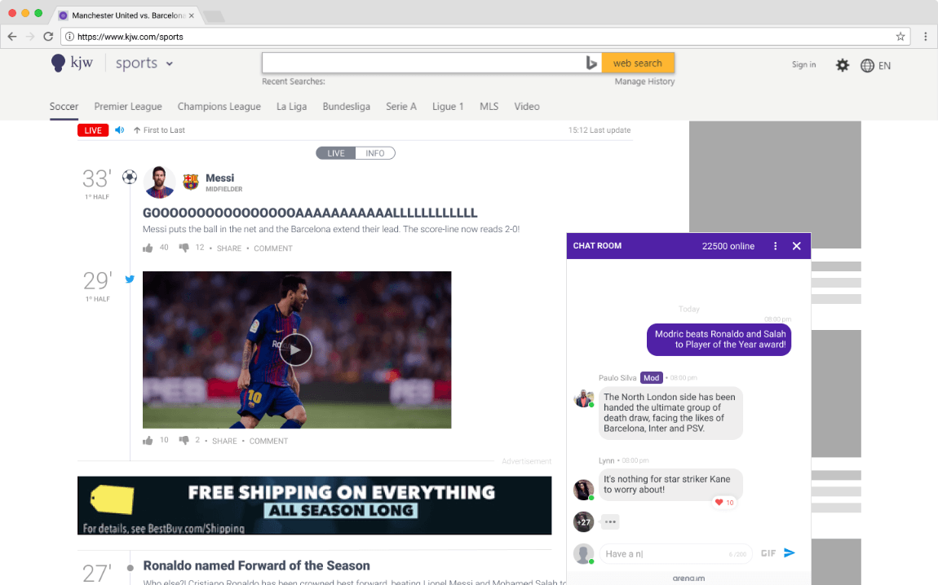The height and width of the screenshot is (585, 938).
Task: Open Manage History link
Action: pos(644,81)
